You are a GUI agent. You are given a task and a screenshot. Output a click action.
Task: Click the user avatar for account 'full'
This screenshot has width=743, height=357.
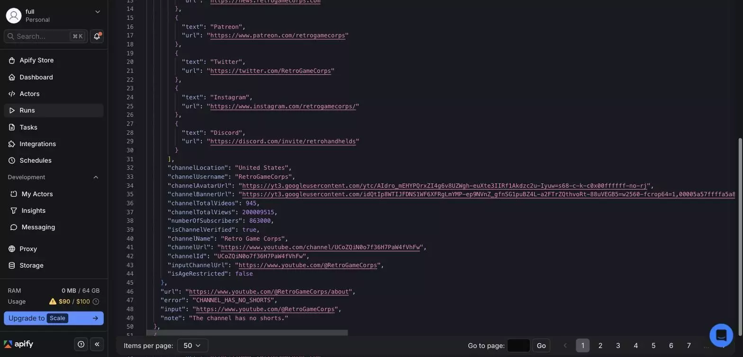pos(14,16)
